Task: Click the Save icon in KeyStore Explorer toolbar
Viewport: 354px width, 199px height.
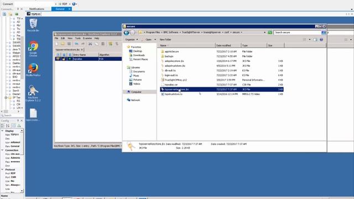Action: (69, 44)
